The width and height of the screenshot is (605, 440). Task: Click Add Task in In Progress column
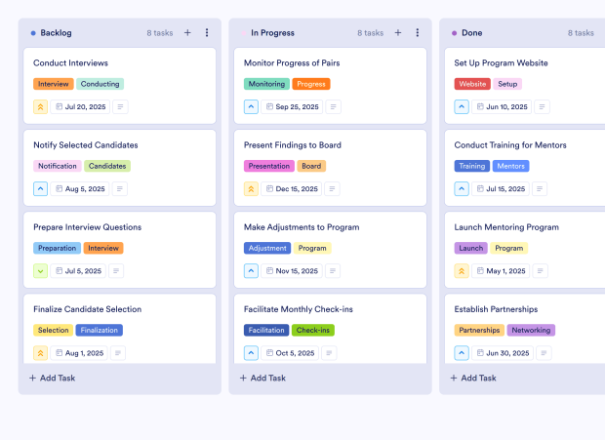pyautogui.click(x=263, y=378)
